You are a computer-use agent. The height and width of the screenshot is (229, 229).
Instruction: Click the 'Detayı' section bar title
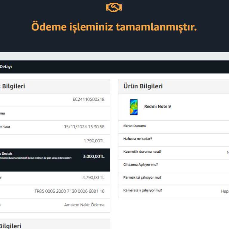click(x=6, y=67)
